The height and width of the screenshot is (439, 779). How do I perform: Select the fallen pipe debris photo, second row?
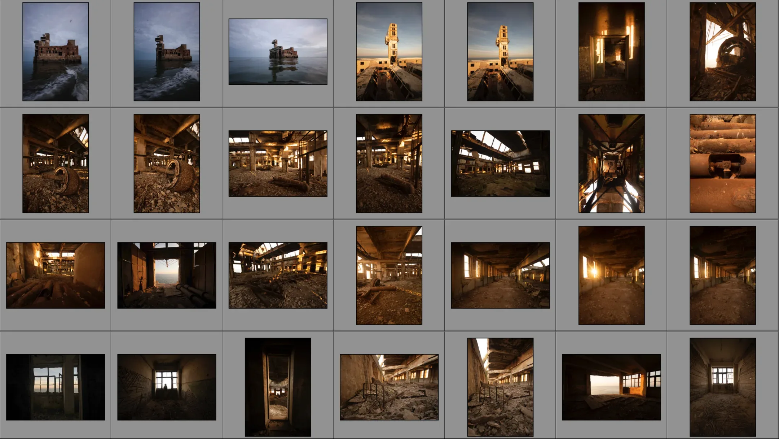389,162
